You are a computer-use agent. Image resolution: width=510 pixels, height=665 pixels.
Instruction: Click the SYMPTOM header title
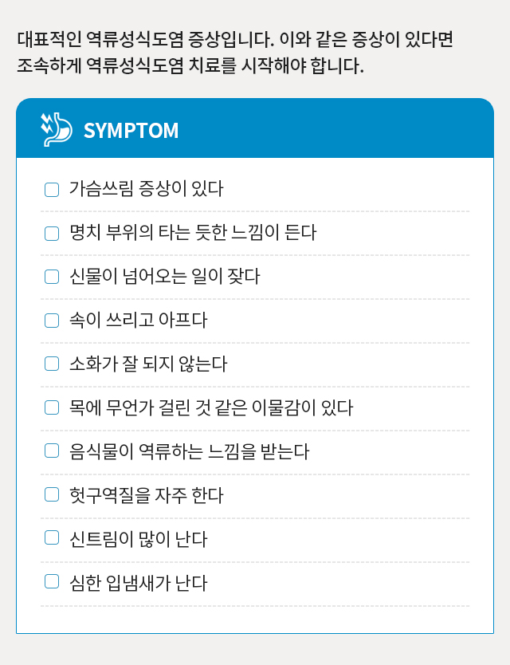(x=131, y=130)
